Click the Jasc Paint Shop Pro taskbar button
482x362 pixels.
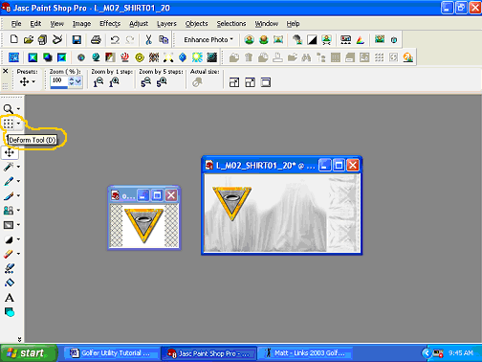pyautogui.click(x=208, y=353)
